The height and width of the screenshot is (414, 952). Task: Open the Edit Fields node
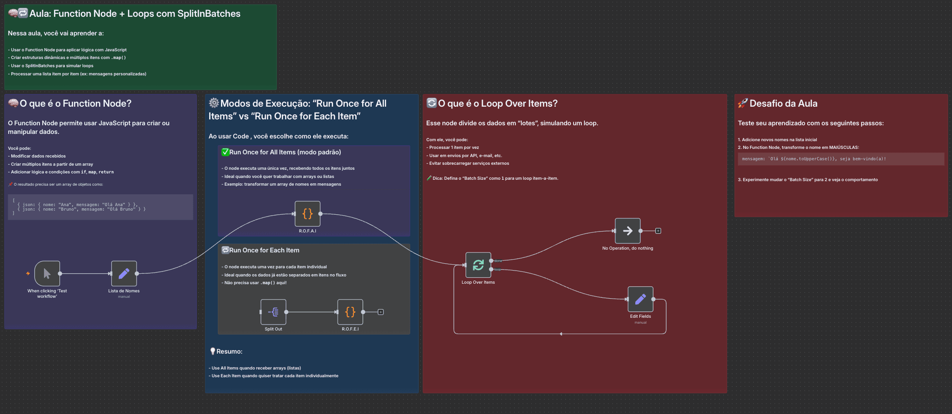(640, 299)
